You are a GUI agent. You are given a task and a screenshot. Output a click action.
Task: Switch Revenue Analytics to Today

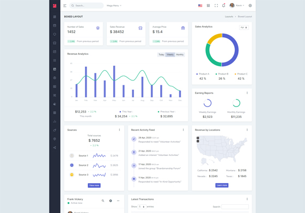tap(161, 55)
